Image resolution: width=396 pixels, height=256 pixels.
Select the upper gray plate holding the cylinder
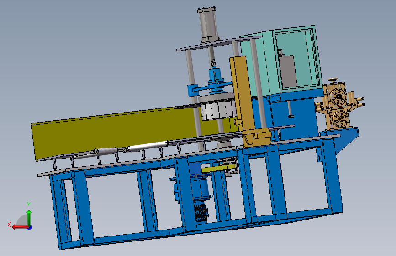[x=219, y=43]
